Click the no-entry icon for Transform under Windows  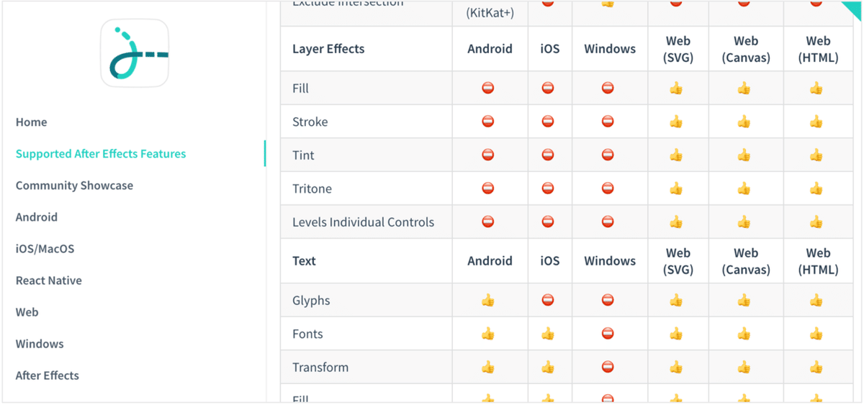point(608,367)
